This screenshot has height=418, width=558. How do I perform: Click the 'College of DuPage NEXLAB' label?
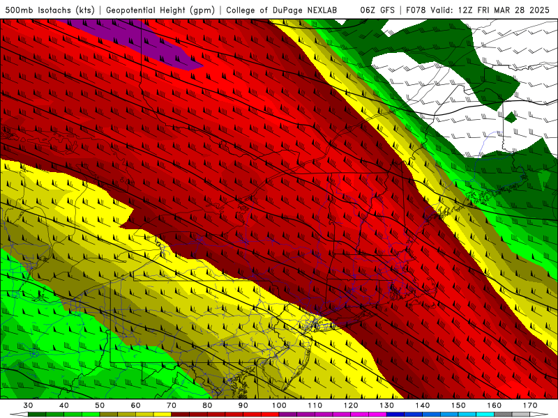[282, 10]
